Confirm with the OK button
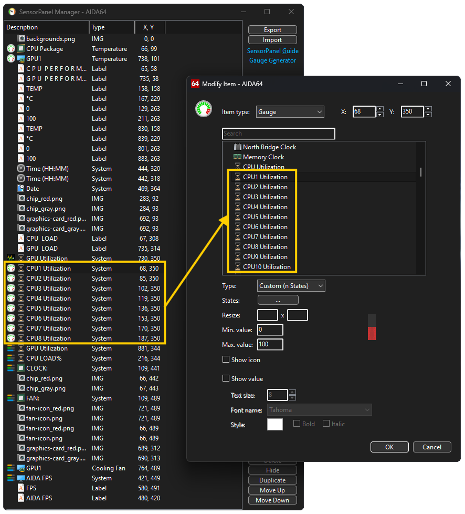 [389, 447]
